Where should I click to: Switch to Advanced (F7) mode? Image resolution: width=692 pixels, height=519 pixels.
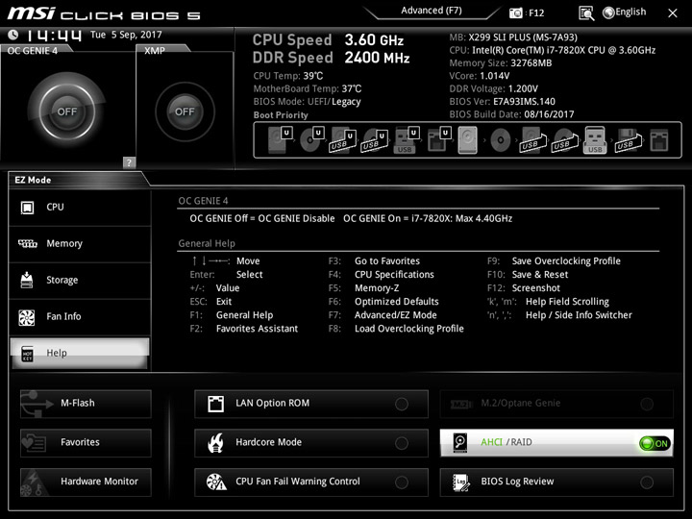click(x=432, y=11)
